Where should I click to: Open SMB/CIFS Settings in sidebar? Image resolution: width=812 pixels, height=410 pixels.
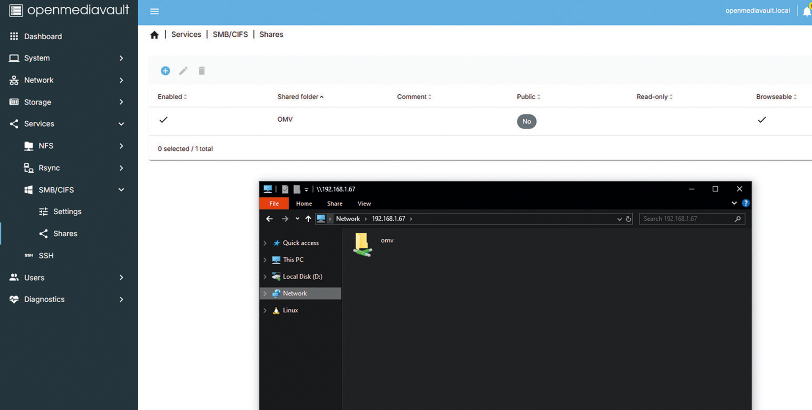pyautogui.click(x=67, y=212)
